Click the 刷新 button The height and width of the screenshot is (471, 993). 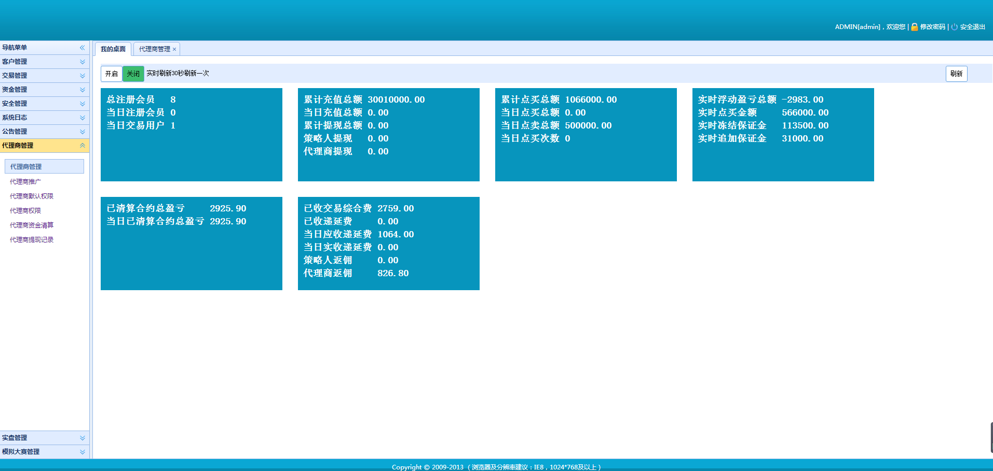point(956,74)
